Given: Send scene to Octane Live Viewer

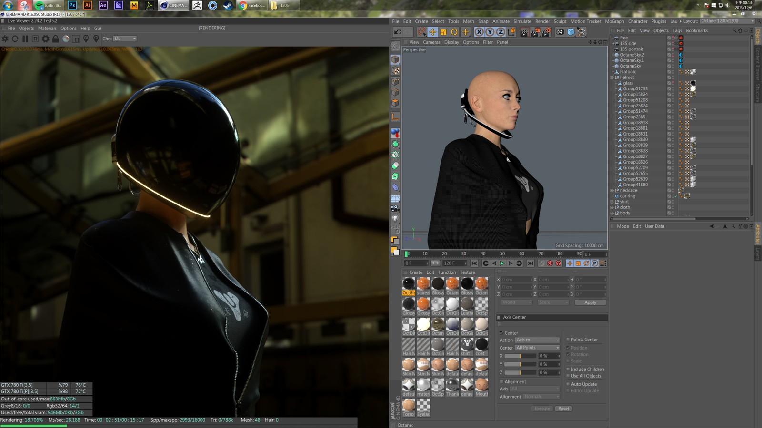Looking at the screenshot, I should click(x=5, y=39).
